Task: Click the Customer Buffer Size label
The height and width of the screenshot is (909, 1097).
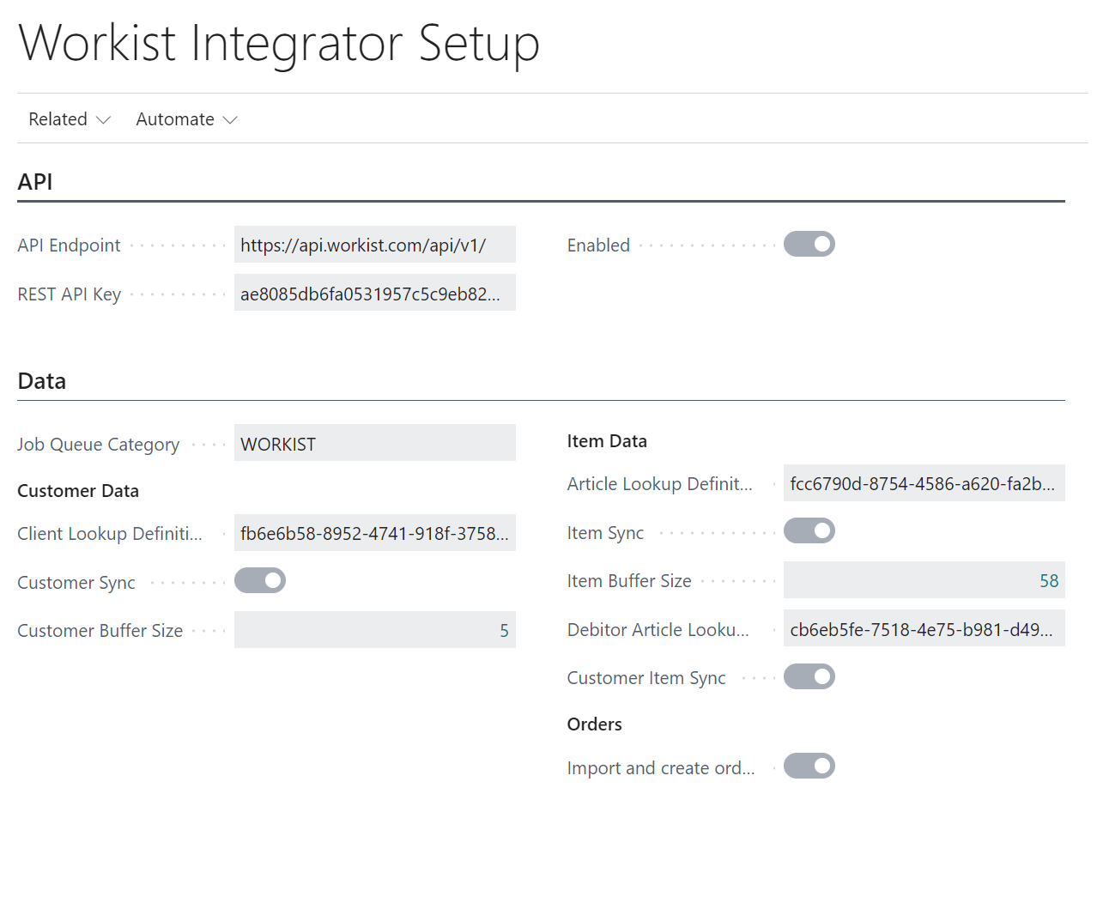Action: click(100, 631)
